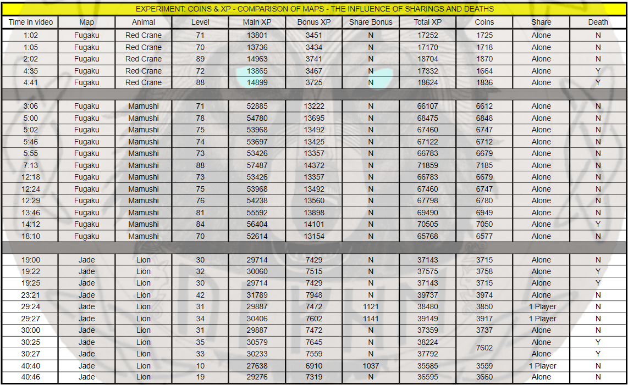
Task: Select the 'Share Bonus' column header
Action: [371, 22]
